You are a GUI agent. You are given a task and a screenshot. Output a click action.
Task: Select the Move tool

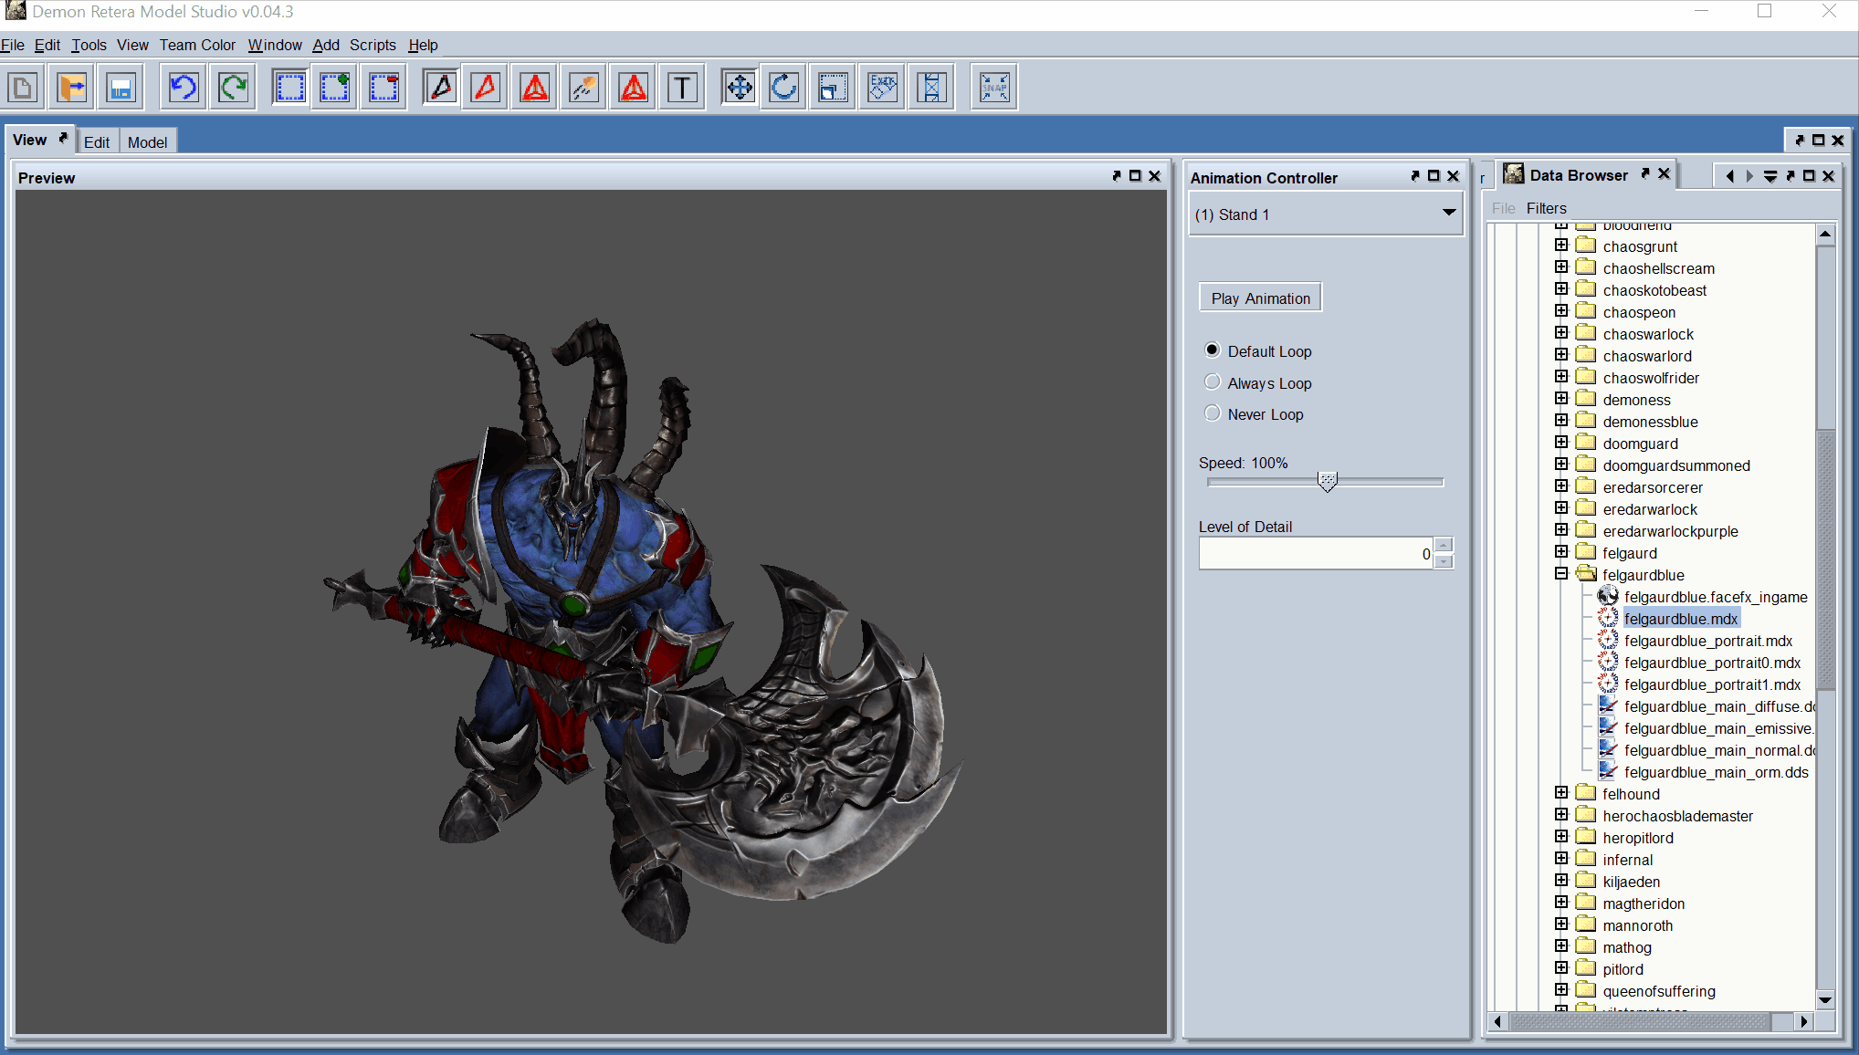click(x=740, y=88)
